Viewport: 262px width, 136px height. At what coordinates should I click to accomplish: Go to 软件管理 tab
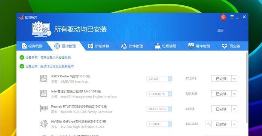132,46
